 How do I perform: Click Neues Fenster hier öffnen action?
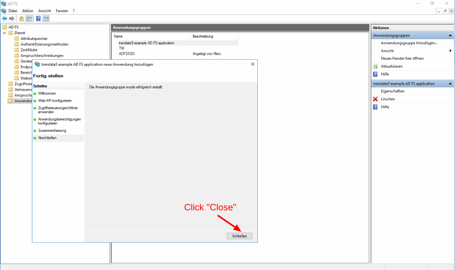click(402, 58)
